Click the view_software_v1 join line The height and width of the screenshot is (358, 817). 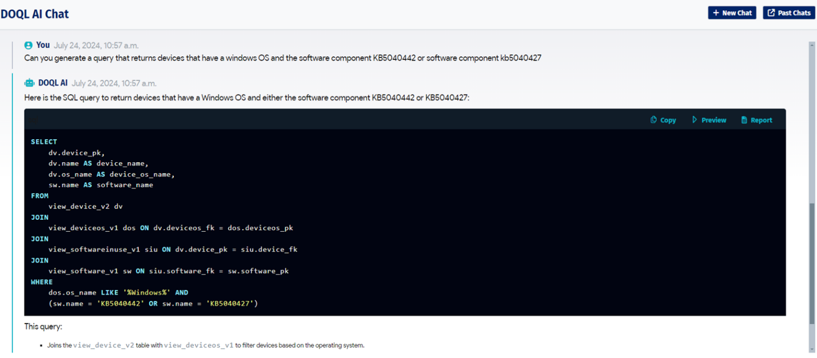click(x=169, y=271)
